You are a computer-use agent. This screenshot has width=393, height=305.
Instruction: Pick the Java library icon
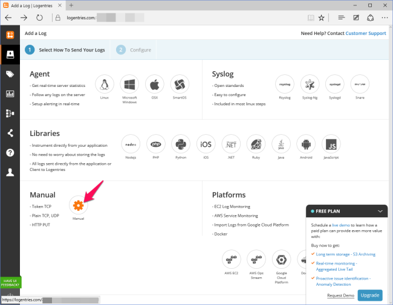281,144
